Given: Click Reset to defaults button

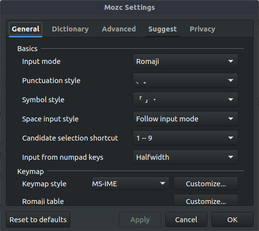Looking at the screenshot, I should pyautogui.click(x=38, y=220).
